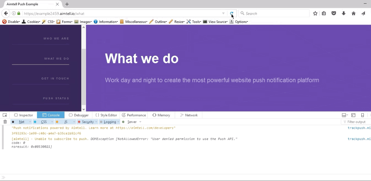This screenshot has width=371, height=181.
Task: Save the page to Pocket
Action: pyautogui.click(x=334, y=13)
